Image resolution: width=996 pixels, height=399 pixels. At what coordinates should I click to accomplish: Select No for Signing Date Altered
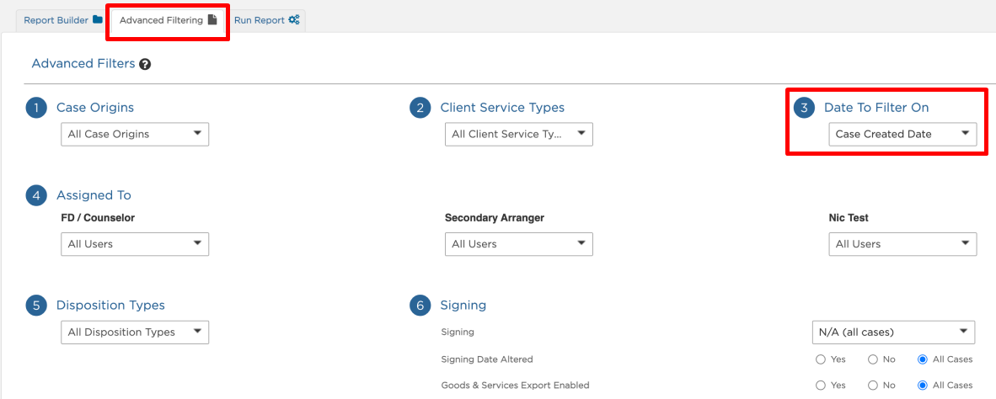tap(873, 359)
